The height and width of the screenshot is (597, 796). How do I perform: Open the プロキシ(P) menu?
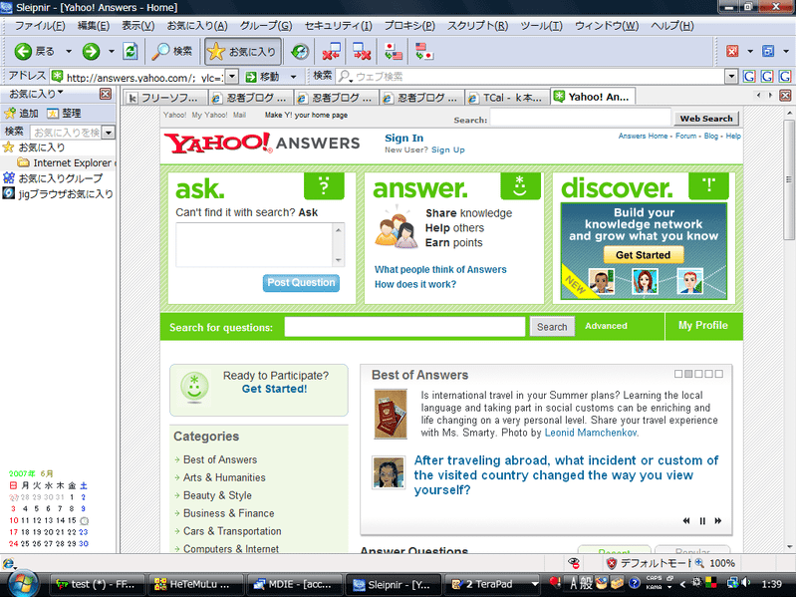pyautogui.click(x=409, y=26)
